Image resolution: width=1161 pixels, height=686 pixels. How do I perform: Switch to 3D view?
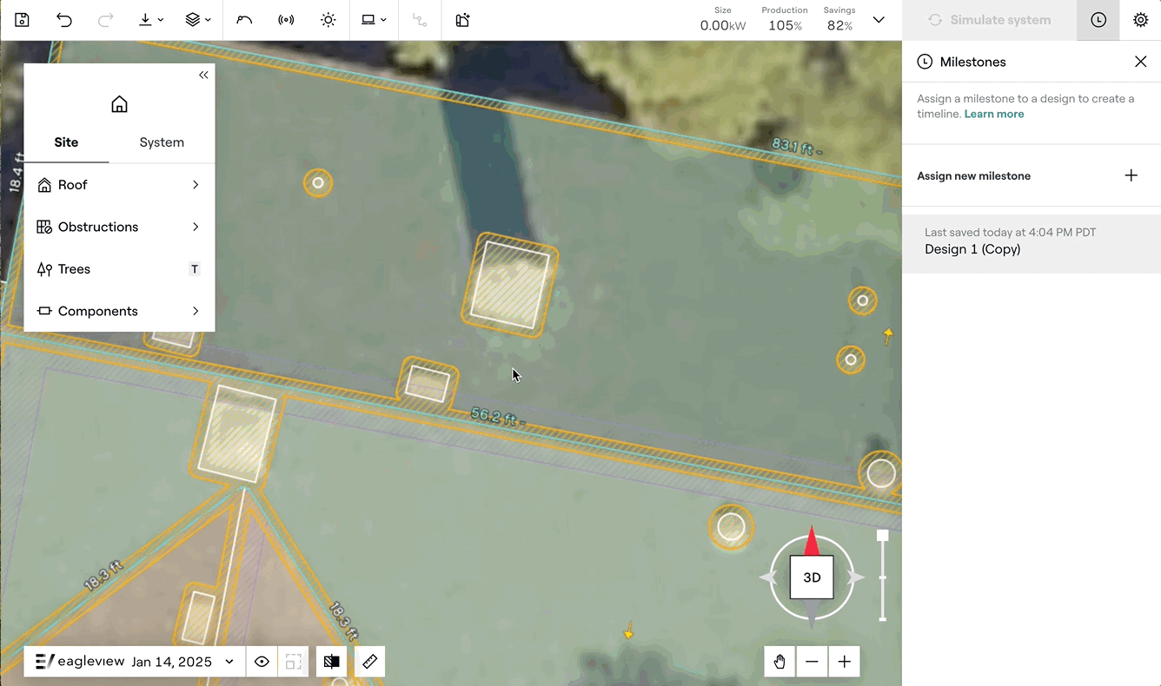tap(812, 577)
